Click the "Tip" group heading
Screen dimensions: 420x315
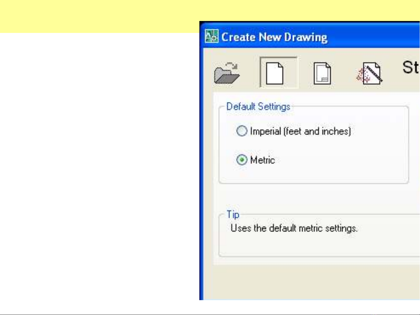tap(233, 214)
